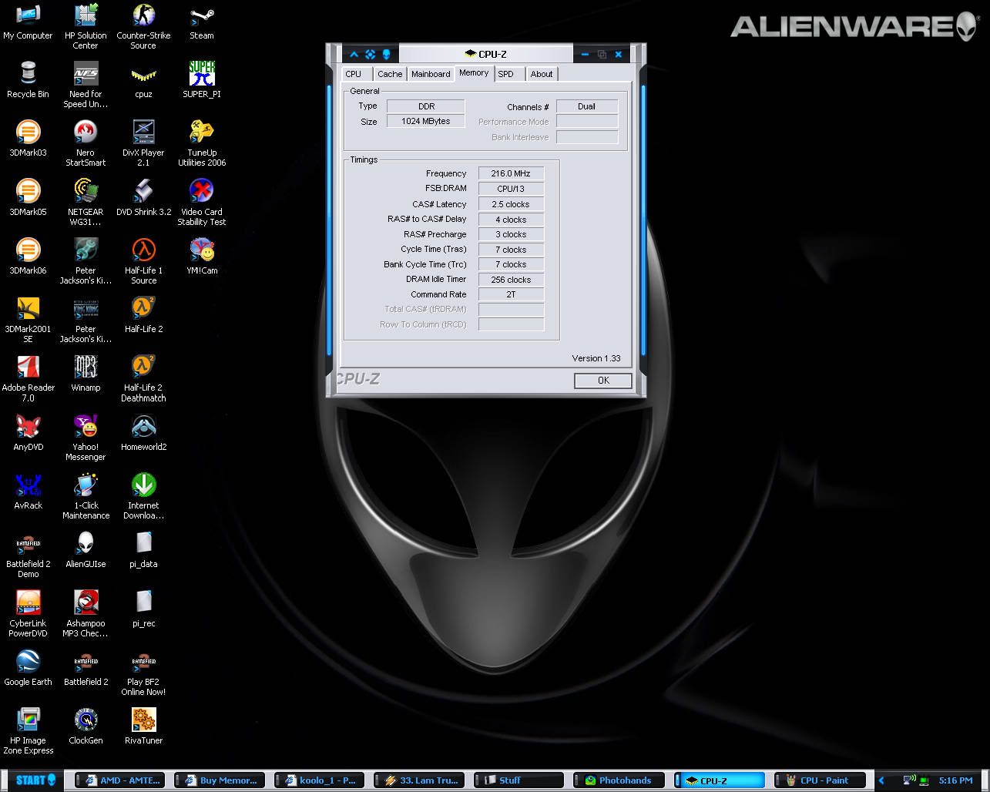Viewport: 990px width, 792px height.
Task: Switch to Cache tab
Action: [390, 74]
